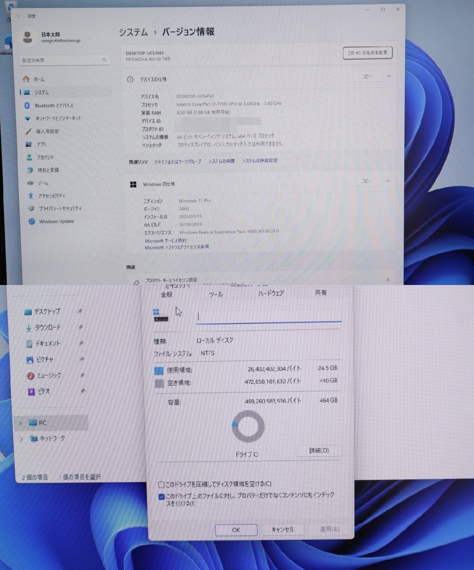Collapse the Windows の仕様 section chevron
The height and width of the screenshot is (570, 474).
tap(388, 181)
